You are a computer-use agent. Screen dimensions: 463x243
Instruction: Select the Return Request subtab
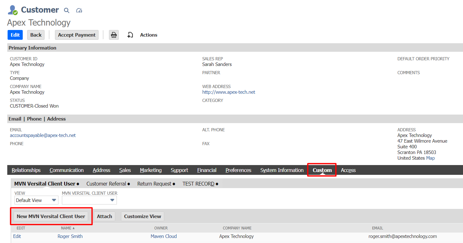154,184
